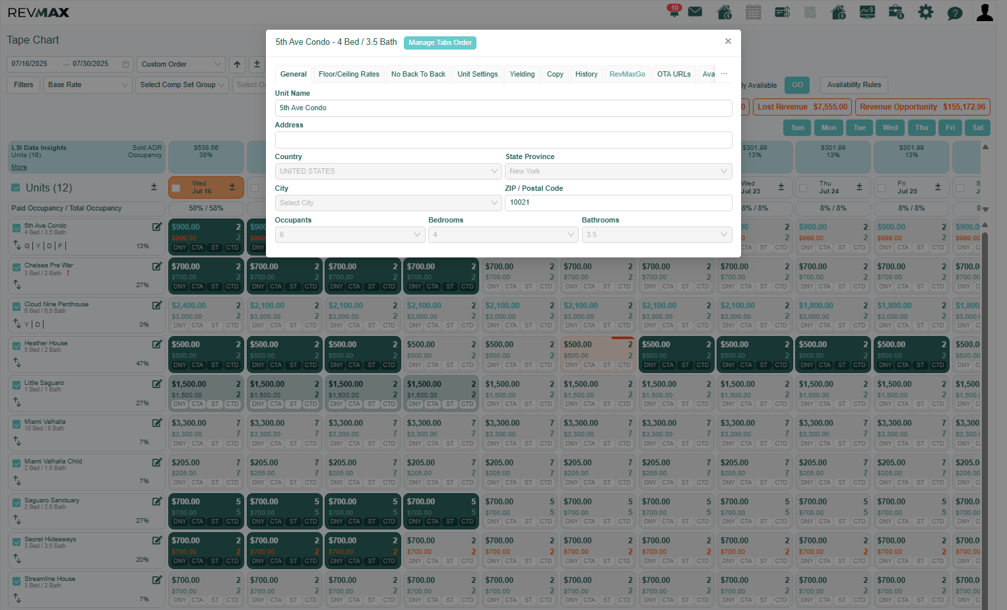Screen dimensions: 1007x610
Task: Toggle the Wed Jul 16 column checkbox
Action: pos(176,188)
